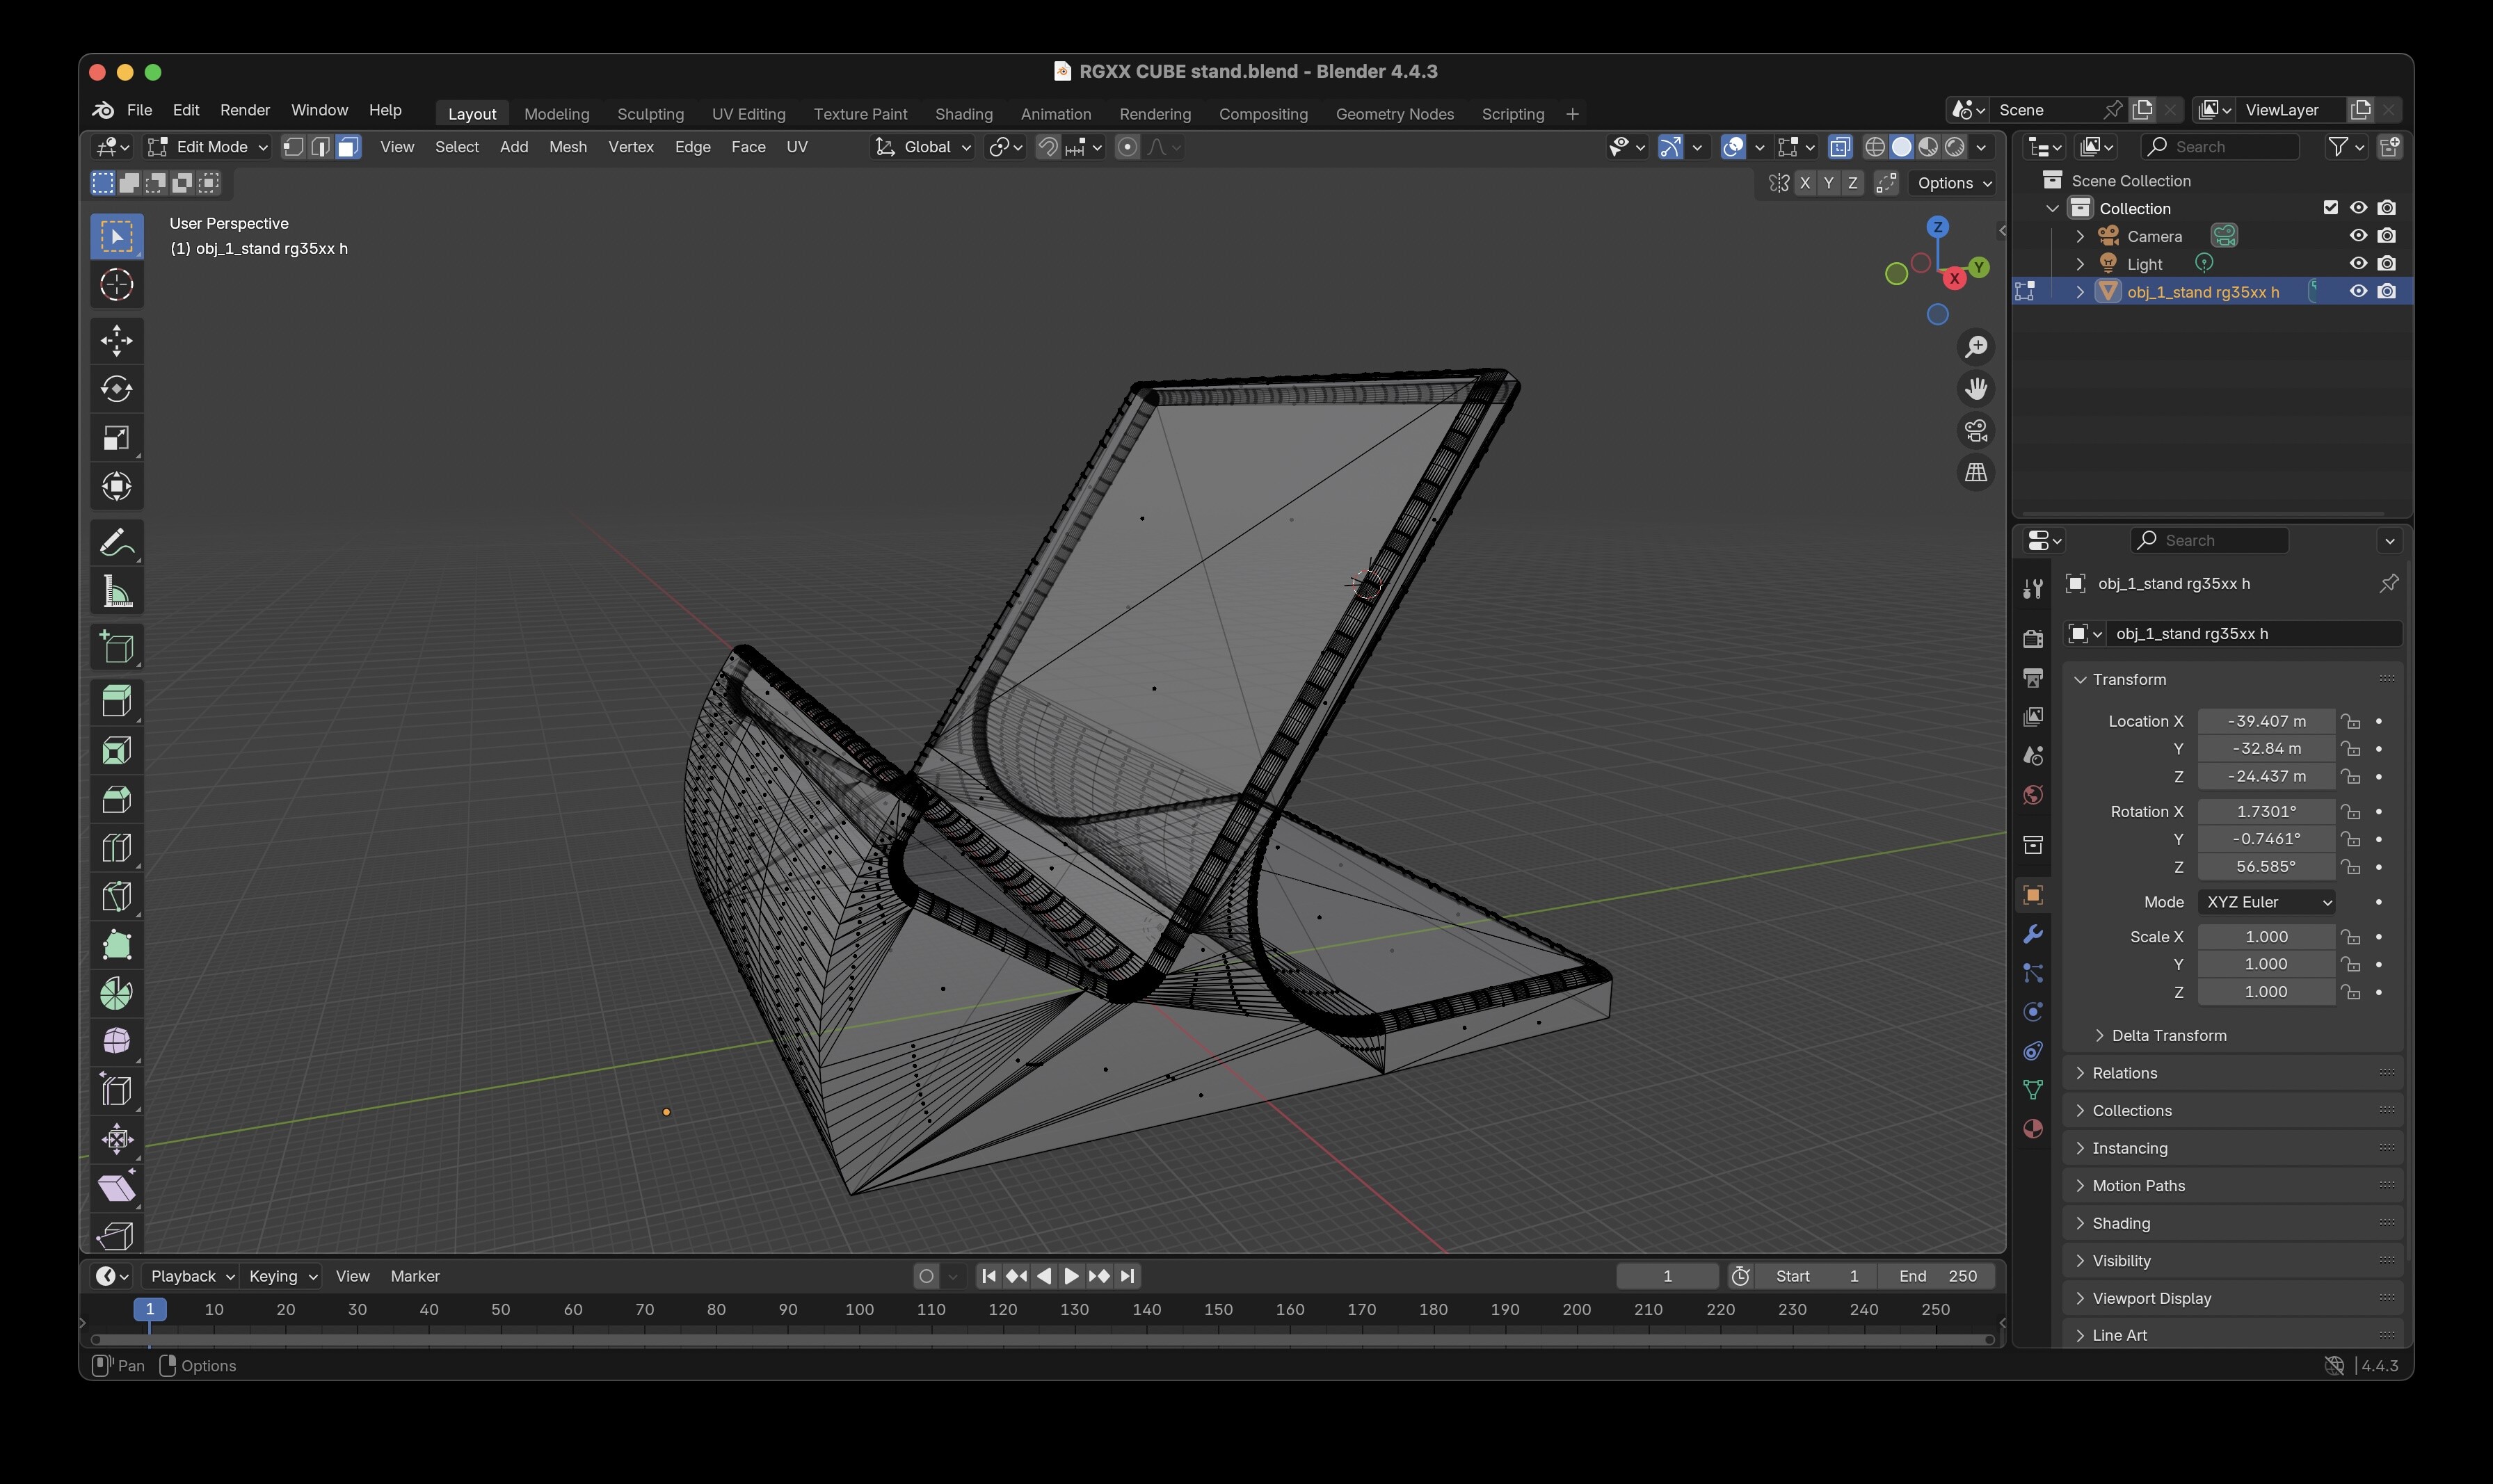
Task: Open the viewport Options menu
Action: click(x=1951, y=183)
